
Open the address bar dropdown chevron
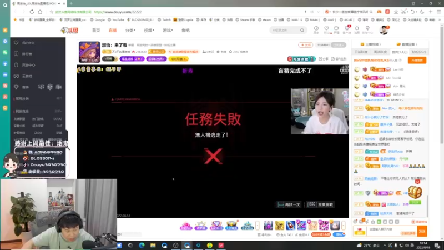[x=318, y=12]
